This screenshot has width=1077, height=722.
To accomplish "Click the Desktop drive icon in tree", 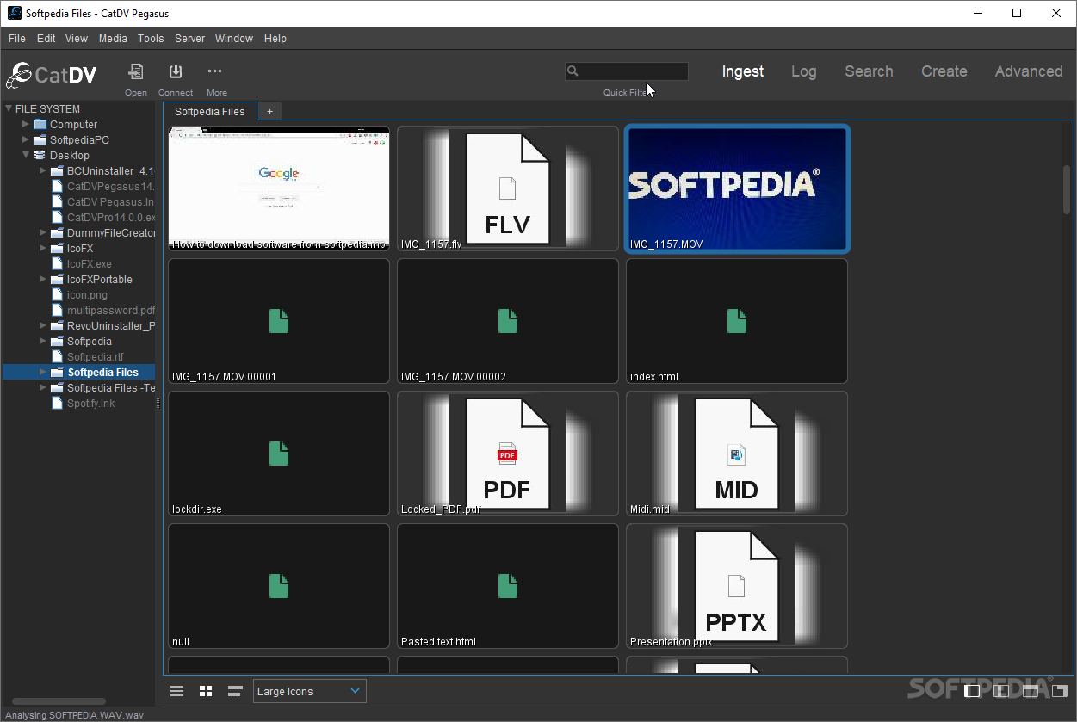I will 40,155.
